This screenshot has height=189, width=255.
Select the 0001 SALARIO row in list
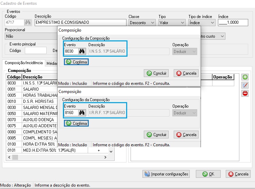pos(31,89)
